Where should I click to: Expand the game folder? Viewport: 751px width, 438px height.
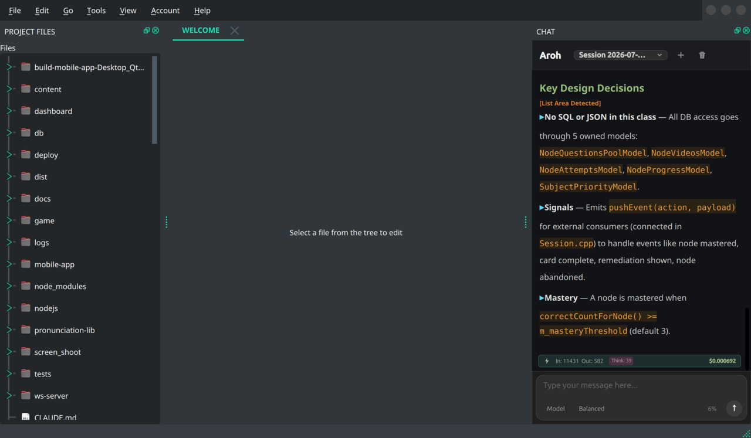click(9, 220)
